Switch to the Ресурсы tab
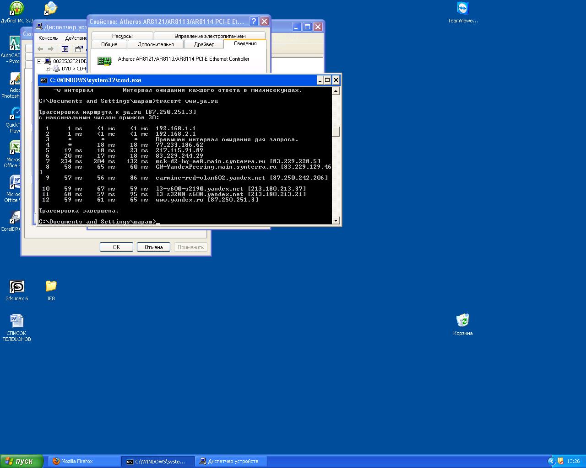Viewport: 586px width, 468px height. [122, 36]
